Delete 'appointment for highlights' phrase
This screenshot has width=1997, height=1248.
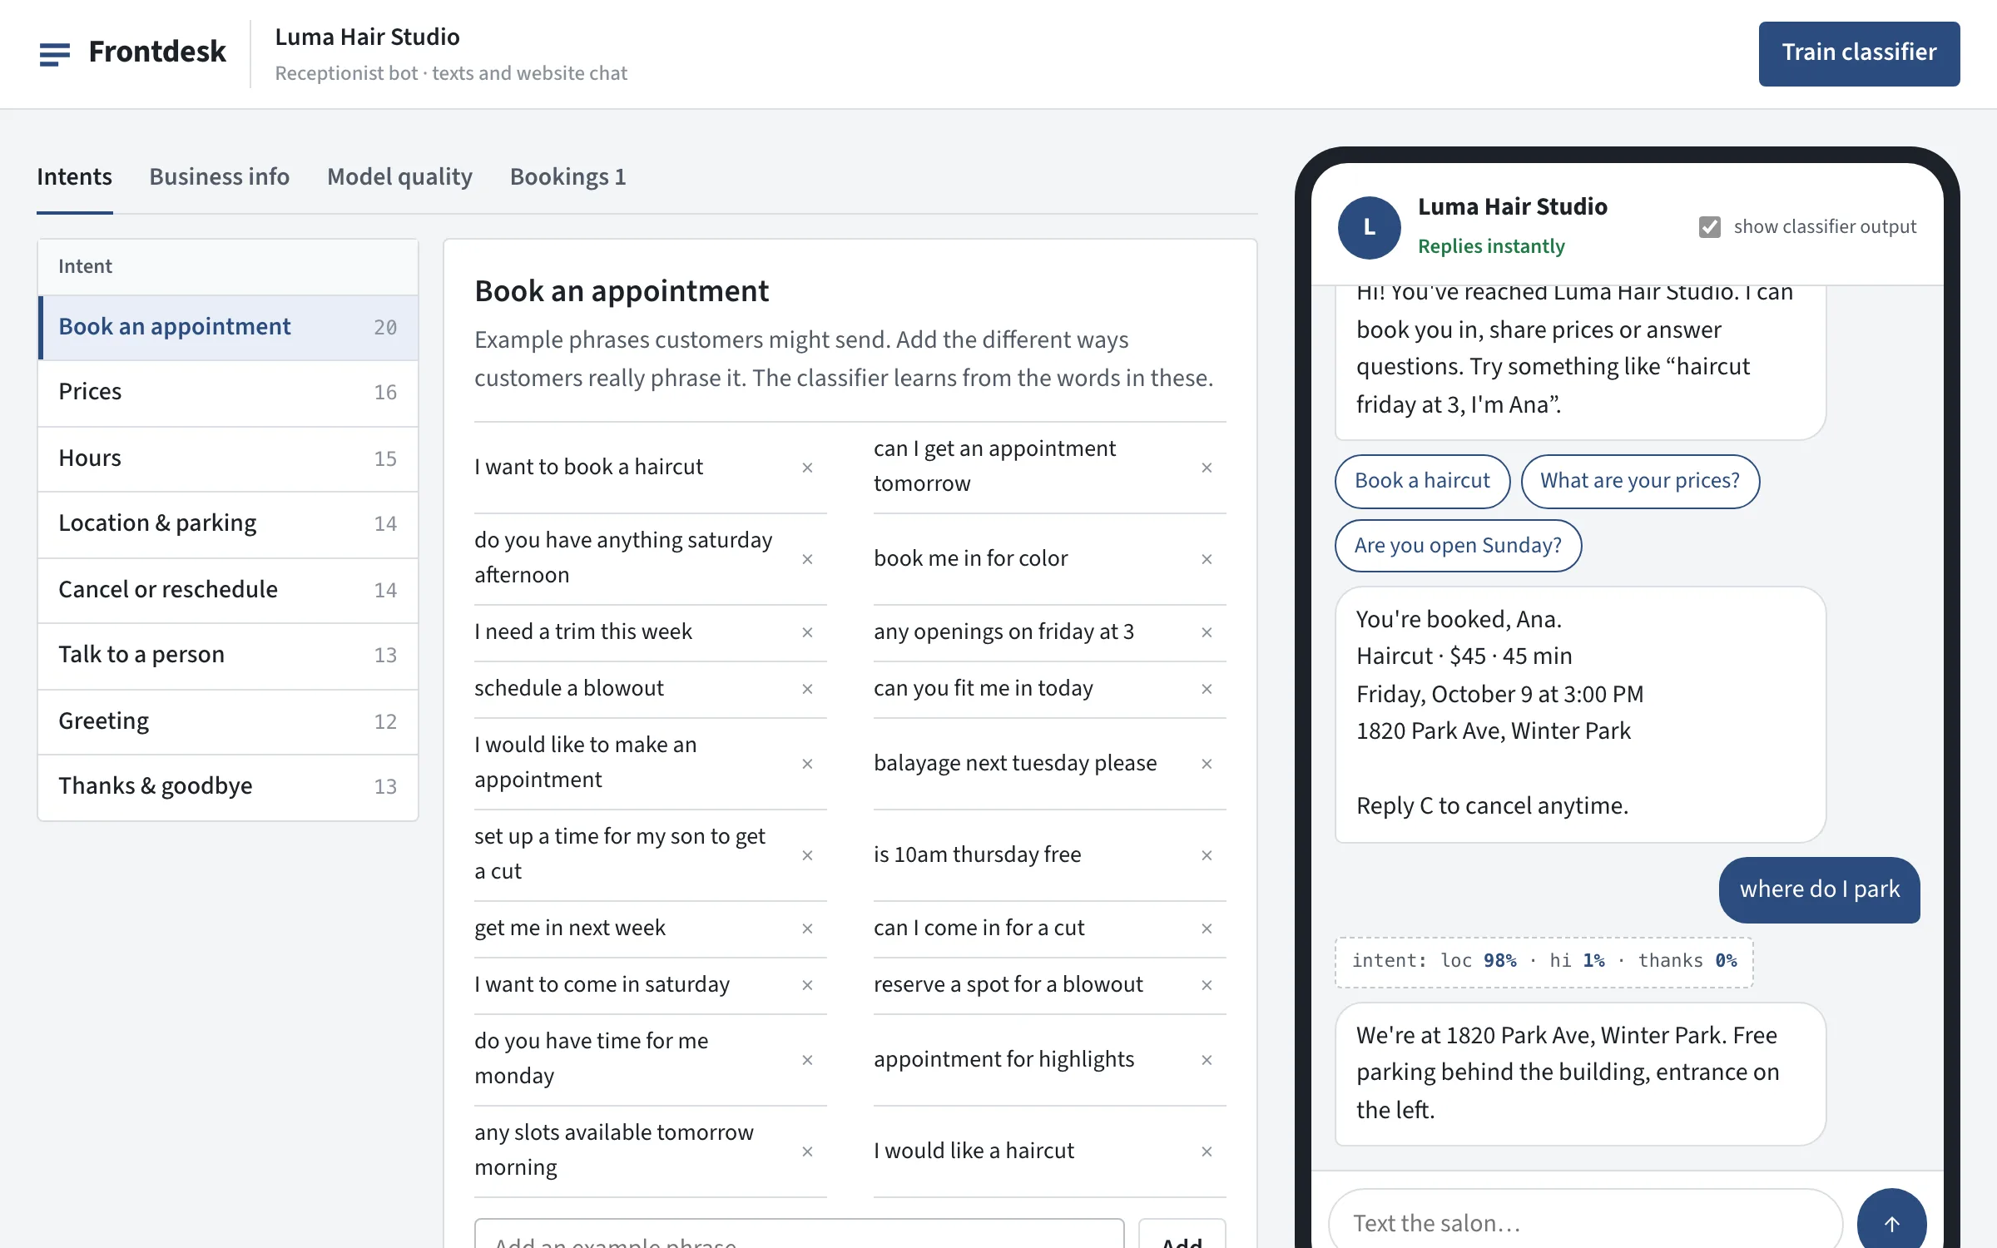coord(1207,1060)
